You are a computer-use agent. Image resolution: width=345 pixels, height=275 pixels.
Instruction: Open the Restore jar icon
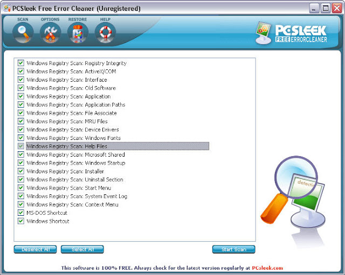click(78, 32)
